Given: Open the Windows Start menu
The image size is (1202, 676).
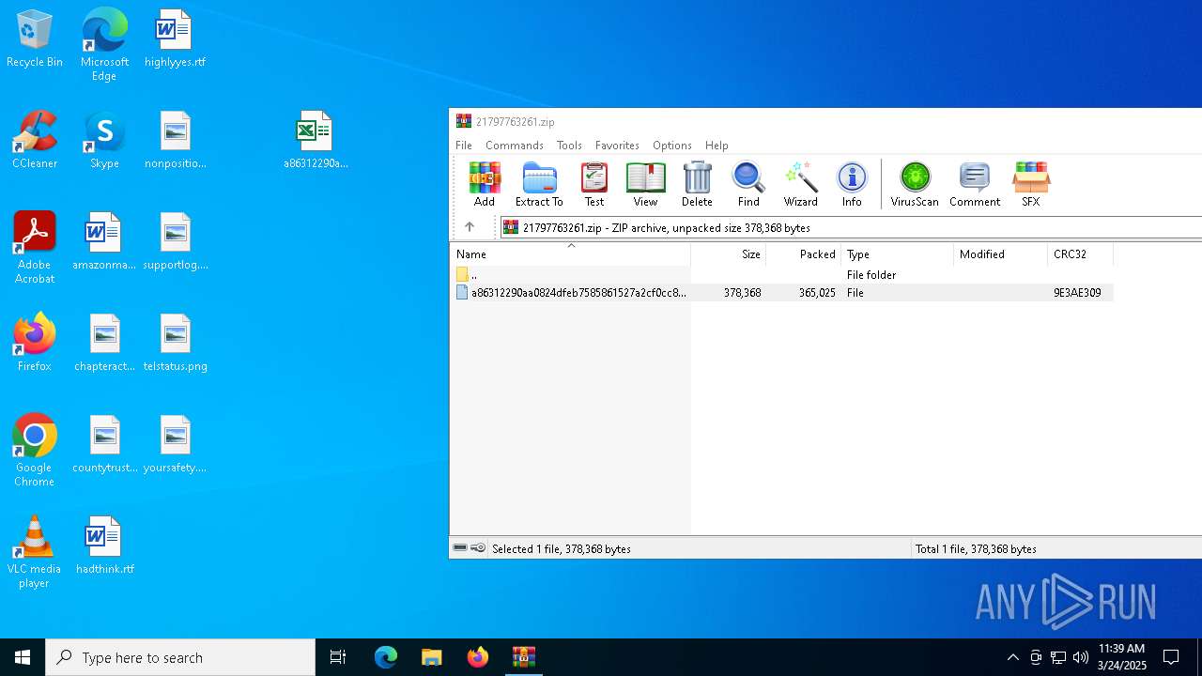Looking at the screenshot, I should click(23, 657).
